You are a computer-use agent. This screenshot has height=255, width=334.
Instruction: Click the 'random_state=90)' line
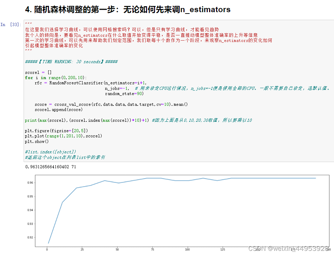coord(124,94)
